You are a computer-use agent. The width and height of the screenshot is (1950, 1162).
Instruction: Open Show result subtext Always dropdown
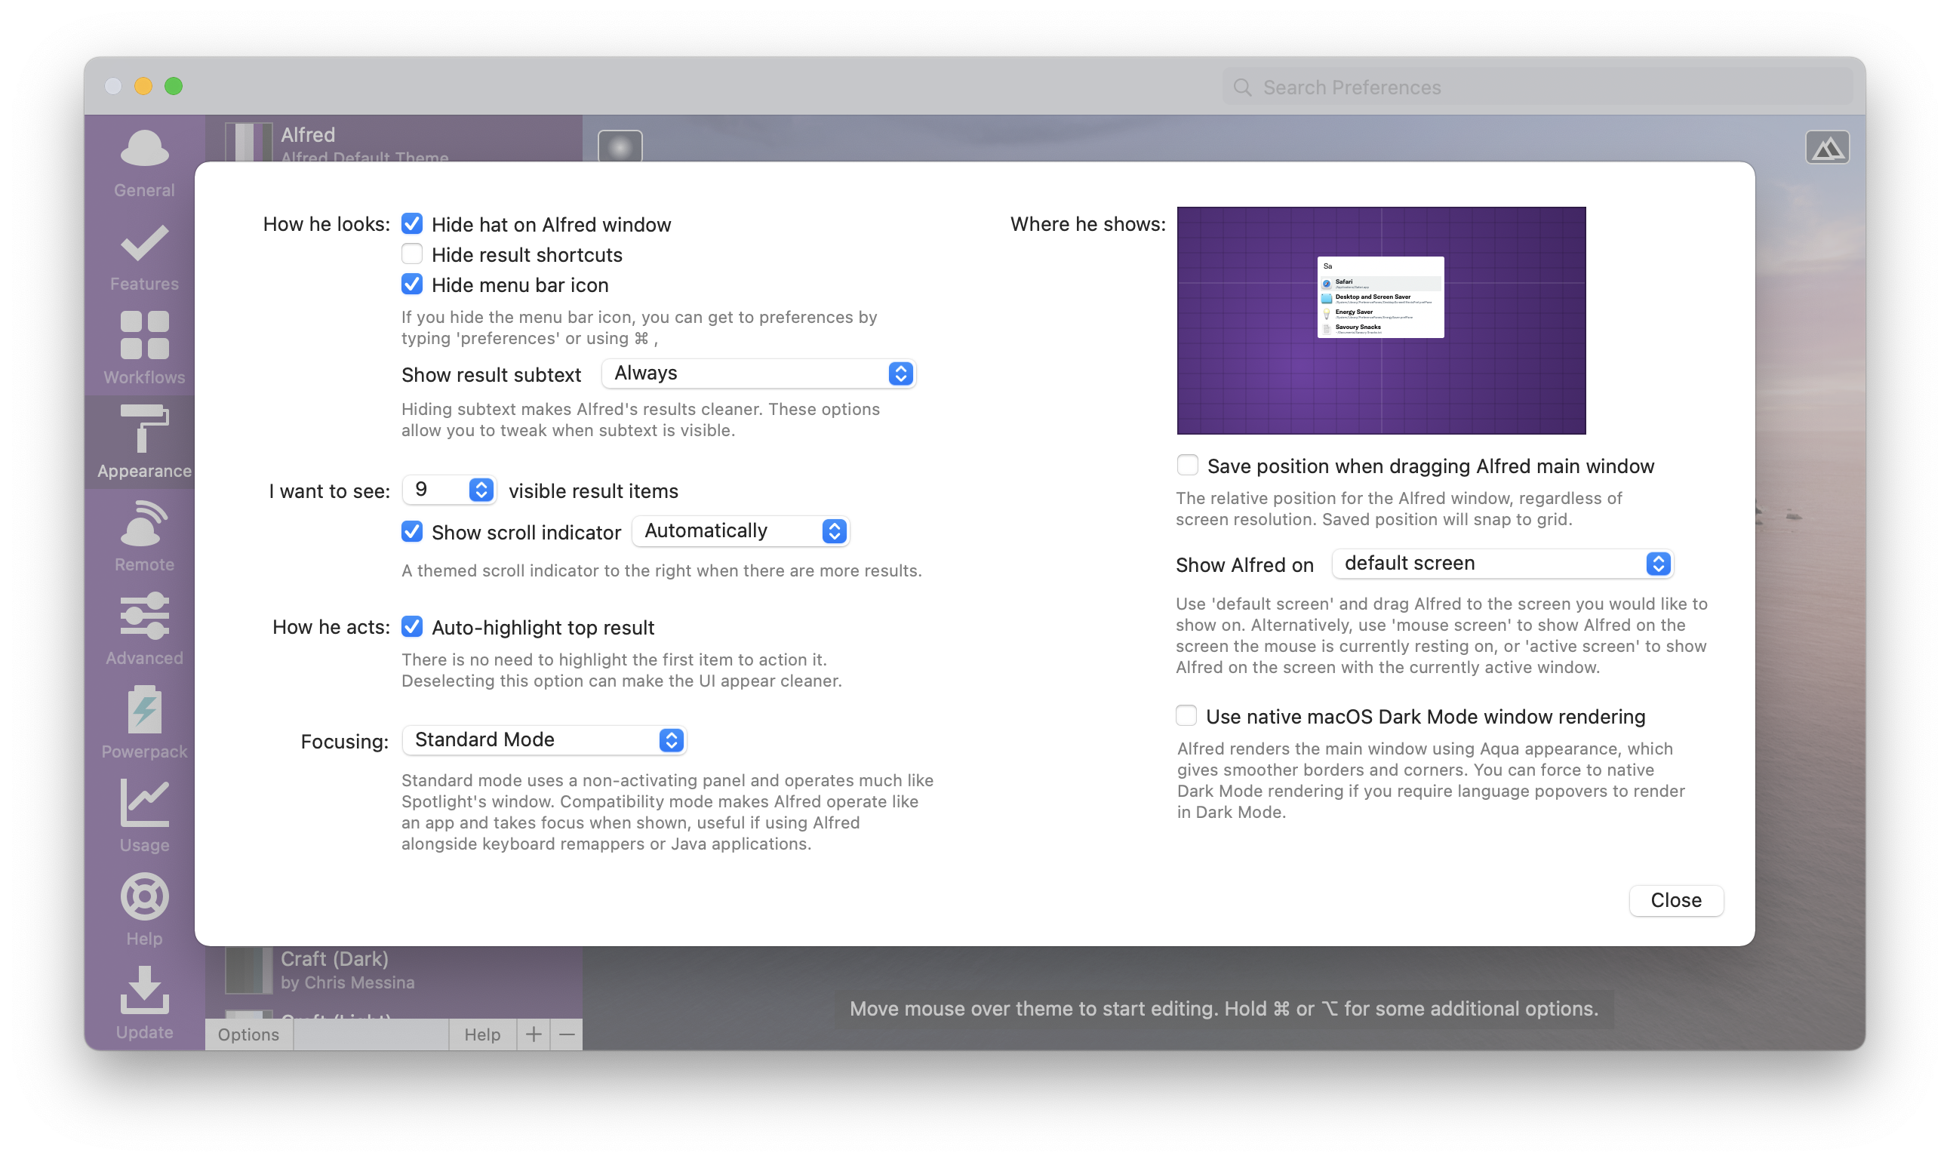coord(758,373)
